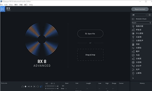Click the iZotope logo in header
This screenshot has width=152, height=91.
(3, 9)
